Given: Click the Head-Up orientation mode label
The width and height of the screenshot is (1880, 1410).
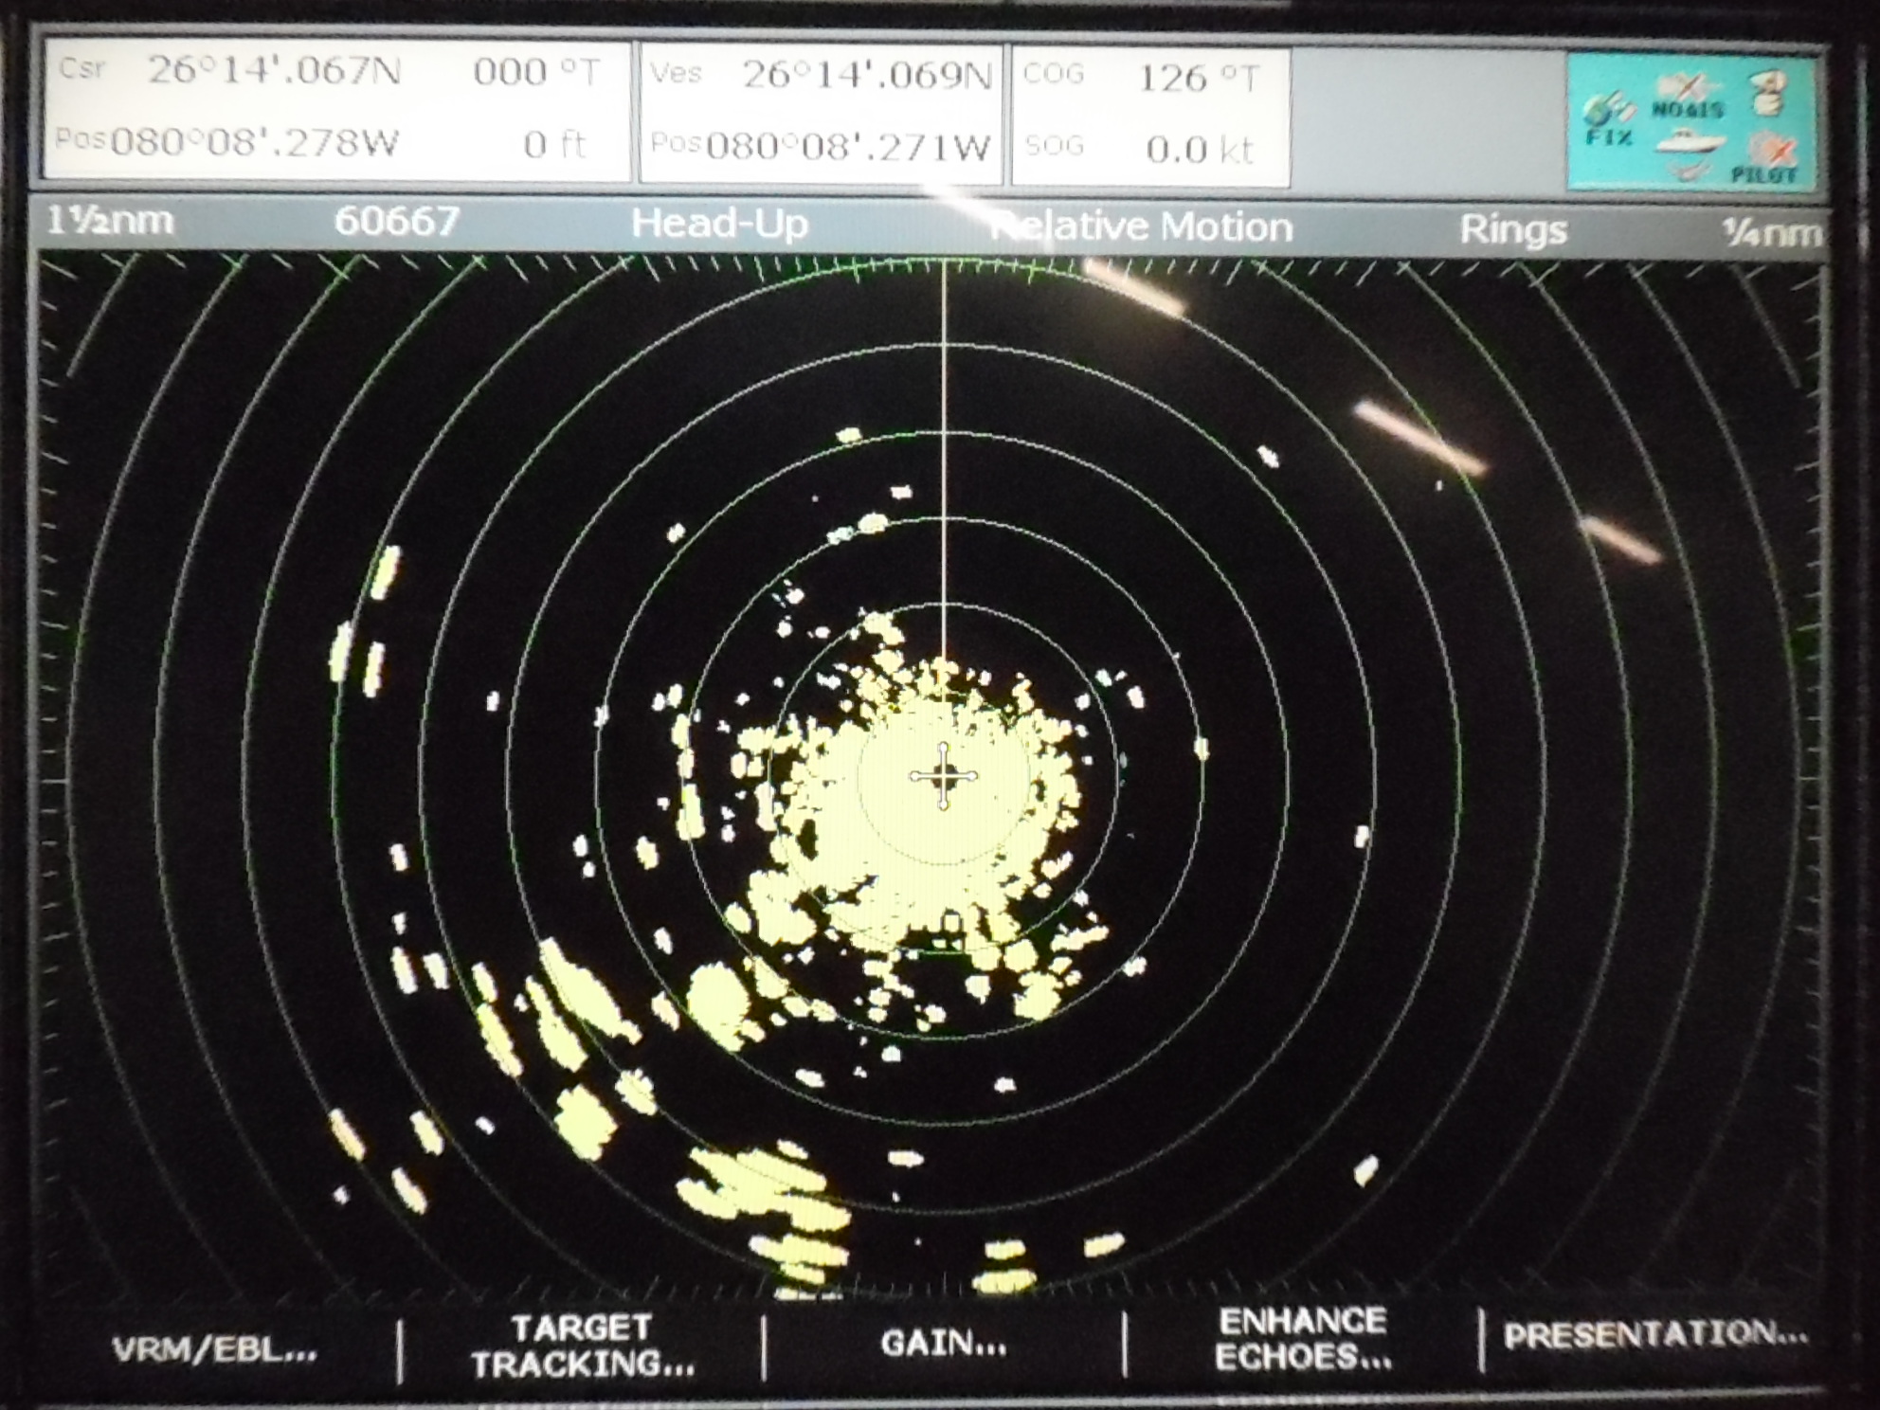Looking at the screenshot, I should (x=719, y=224).
